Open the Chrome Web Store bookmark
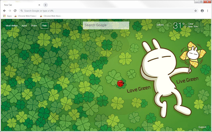The width and height of the screenshot is (212, 132). (51, 16)
